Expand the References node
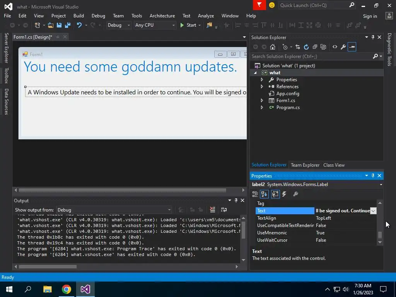Viewport: 396px width, 297px height. [262, 87]
